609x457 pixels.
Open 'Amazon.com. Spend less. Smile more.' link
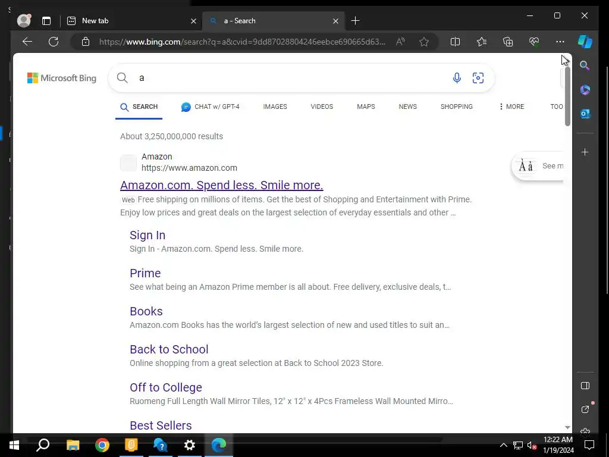click(x=222, y=185)
